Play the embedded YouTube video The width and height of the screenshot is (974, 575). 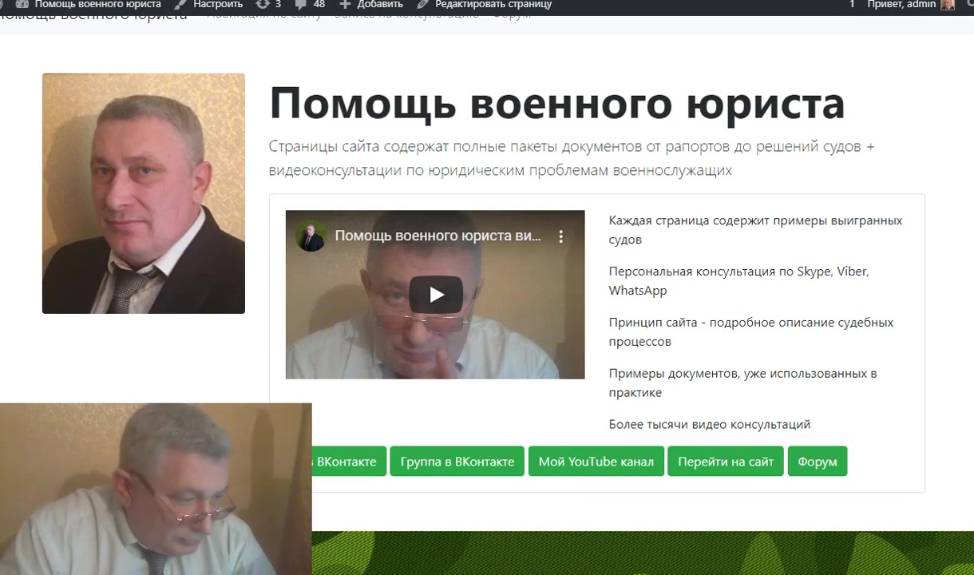click(436, 295)
